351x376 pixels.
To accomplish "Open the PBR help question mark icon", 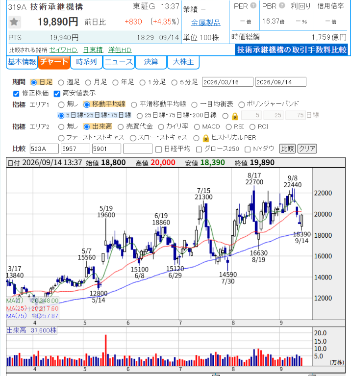I will point(282,5).
